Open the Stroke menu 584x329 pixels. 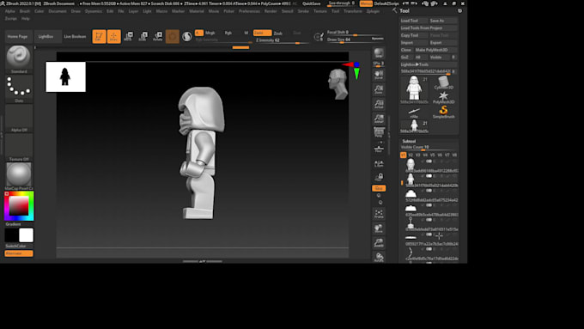point(303,11)
